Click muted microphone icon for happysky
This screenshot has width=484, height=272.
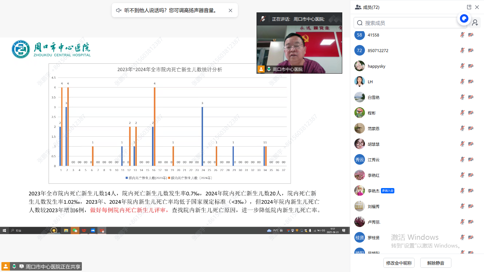(x=462, y=66)
